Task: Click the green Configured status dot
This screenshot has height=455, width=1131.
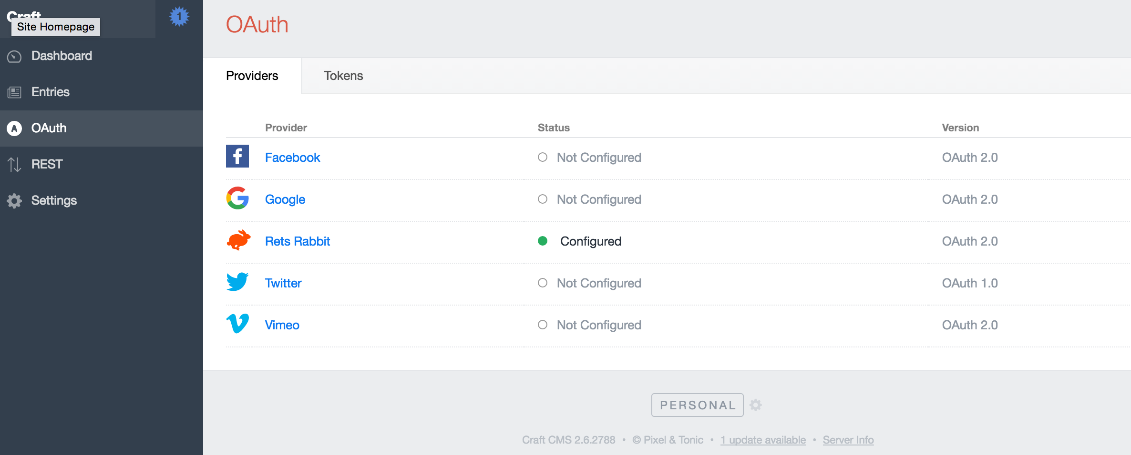Action: [x=543, y=241]
